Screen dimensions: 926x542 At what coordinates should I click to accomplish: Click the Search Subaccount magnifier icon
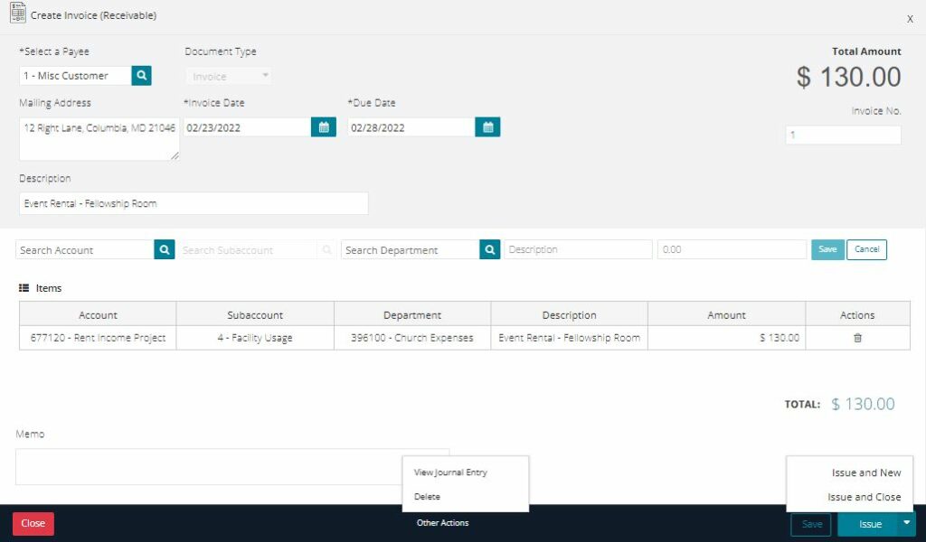pos(326,249)
